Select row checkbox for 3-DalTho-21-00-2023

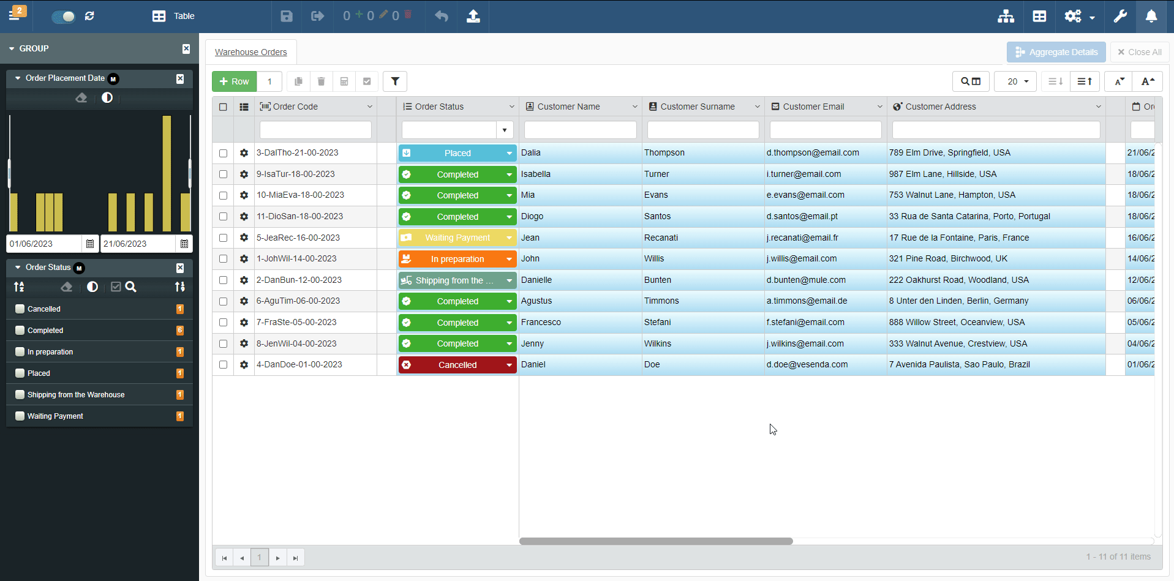click(x=223, y=153)
